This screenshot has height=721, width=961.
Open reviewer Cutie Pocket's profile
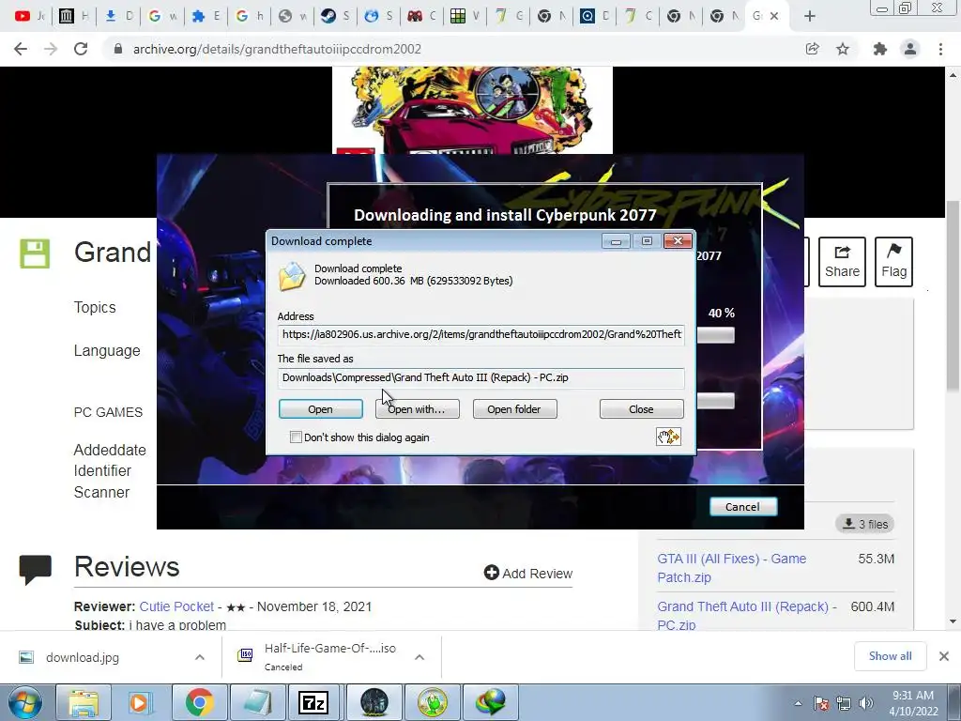pyautogui.click(x=176, y=606)
